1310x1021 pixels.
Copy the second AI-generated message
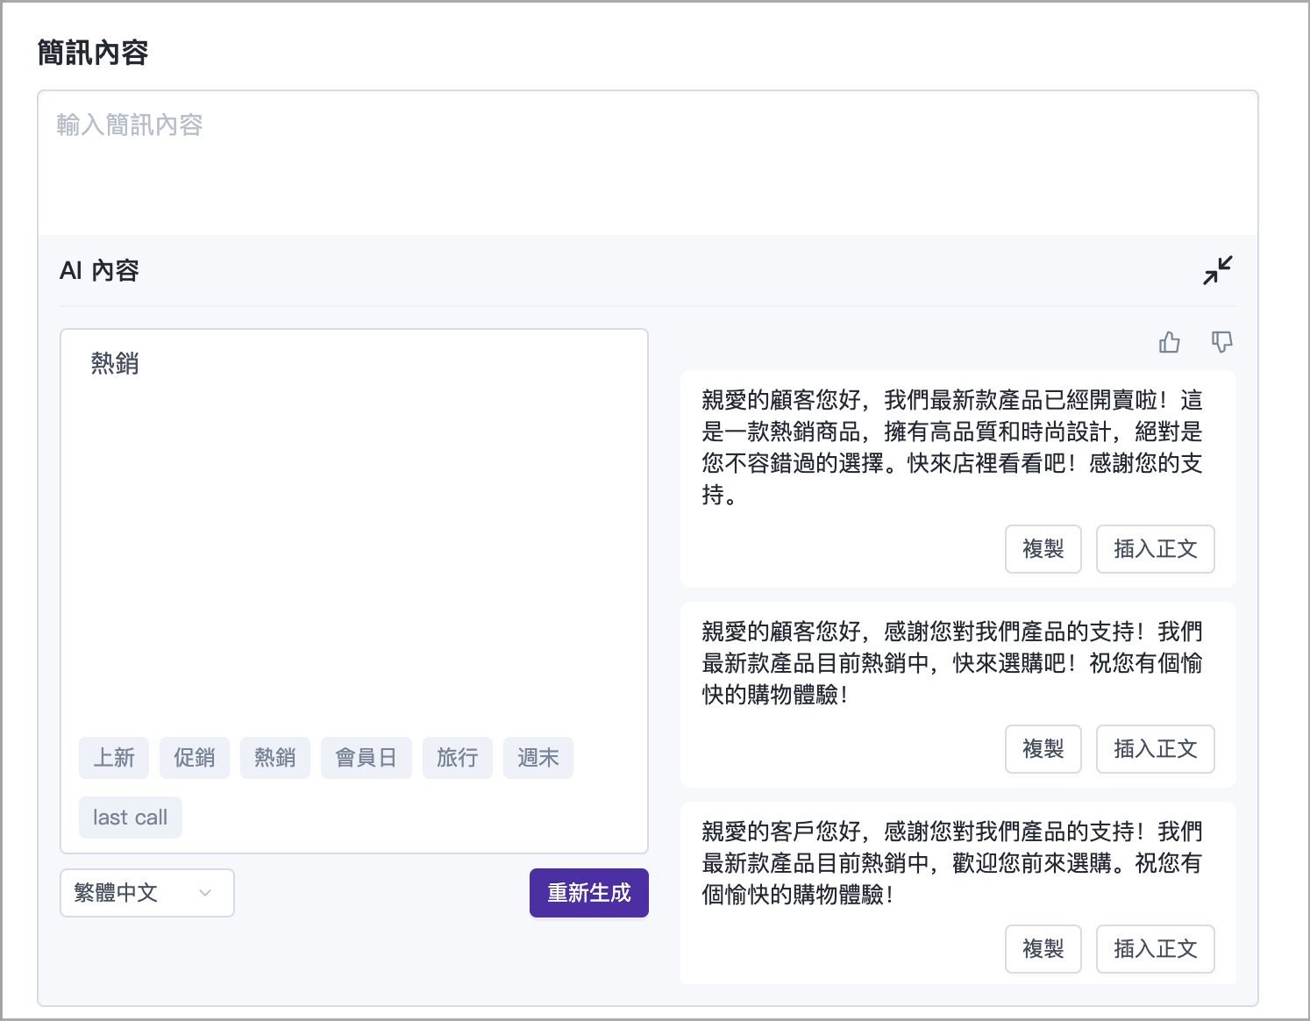(1043, 749)
